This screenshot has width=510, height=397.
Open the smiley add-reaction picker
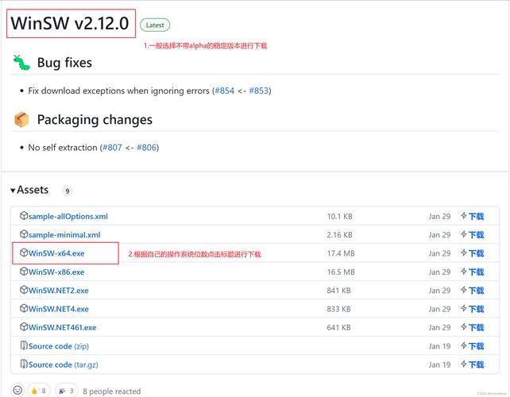[x=17, y=390]
